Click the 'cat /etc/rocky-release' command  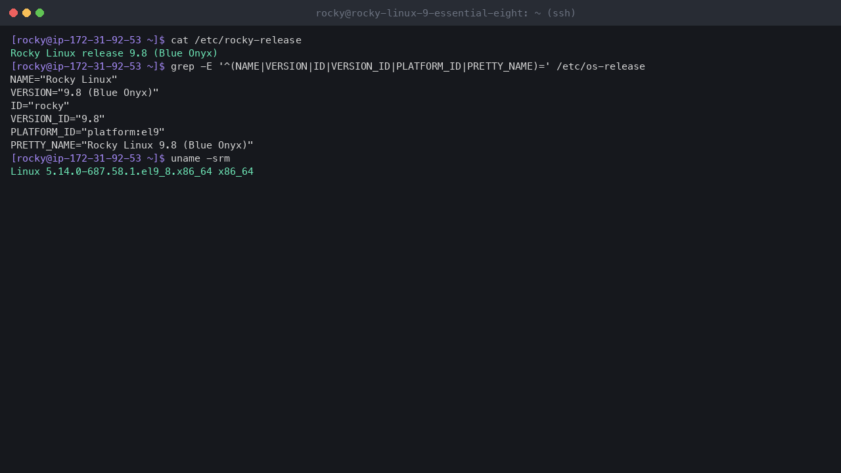(x=236, y=40)
